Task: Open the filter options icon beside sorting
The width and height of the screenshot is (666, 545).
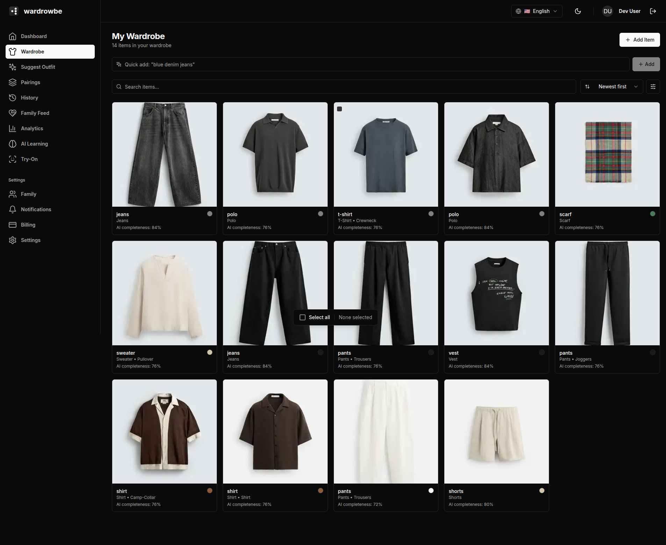Action: [652, 86]
